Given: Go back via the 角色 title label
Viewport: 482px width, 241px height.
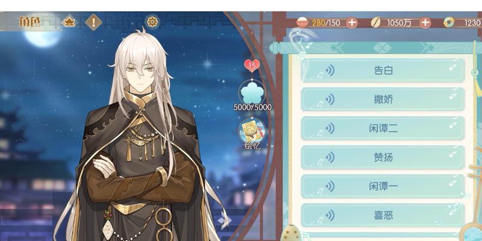Looking at the screenshot, I should point(30,22).
